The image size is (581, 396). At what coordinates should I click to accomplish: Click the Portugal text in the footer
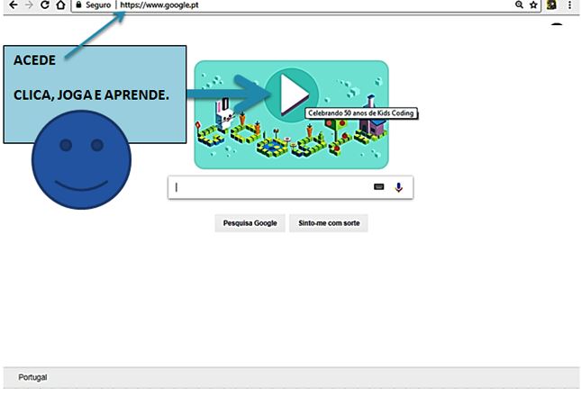[32, 377]
